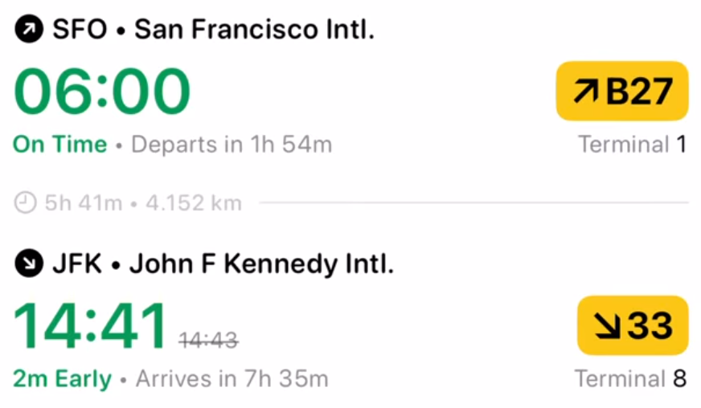Click the 4.152 km distance text
The image size is (701, 408).
[x=193, y=203]
